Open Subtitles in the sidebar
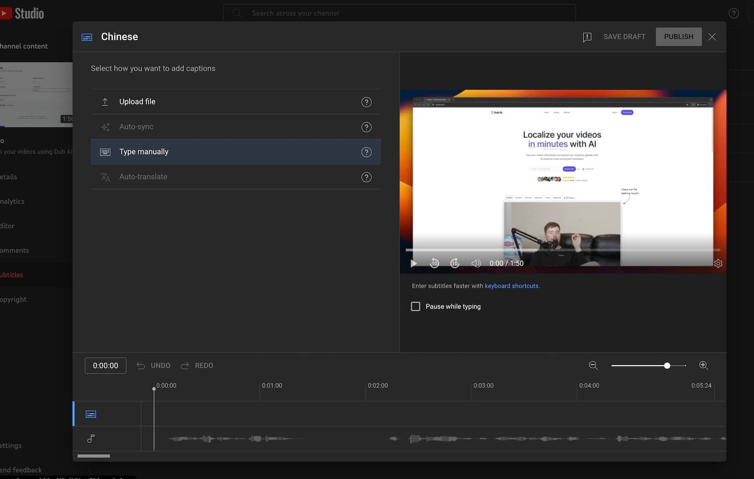Screen dimensions: 754x479 click(11, 275)
